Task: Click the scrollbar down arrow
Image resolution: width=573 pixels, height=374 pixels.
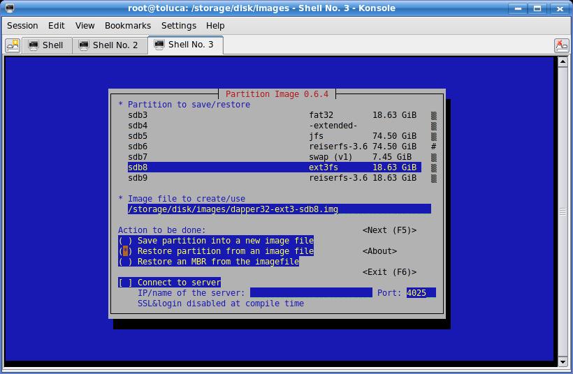Action: pos(563,362)
